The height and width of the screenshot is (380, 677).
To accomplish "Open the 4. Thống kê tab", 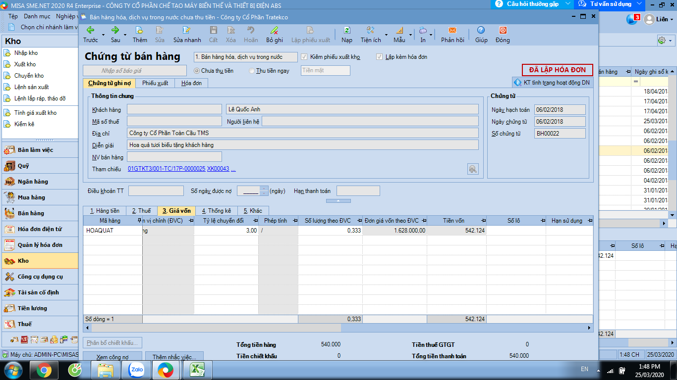I will tap(216, 211).
